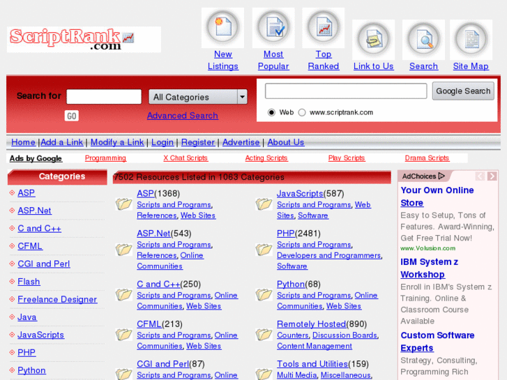This screenshot has width=507, height=380.
Task: Click the folder icon beside ASP(1368)
Action: click(123, 204)
